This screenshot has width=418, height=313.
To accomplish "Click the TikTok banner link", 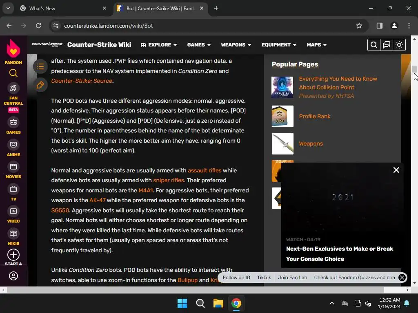I will (x=264, y=277).
